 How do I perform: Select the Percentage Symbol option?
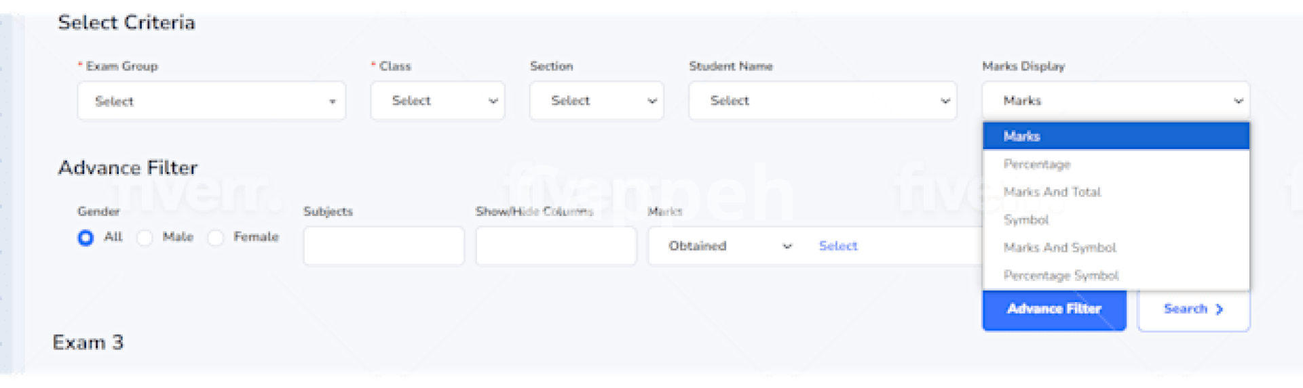tap(1061, 276)
